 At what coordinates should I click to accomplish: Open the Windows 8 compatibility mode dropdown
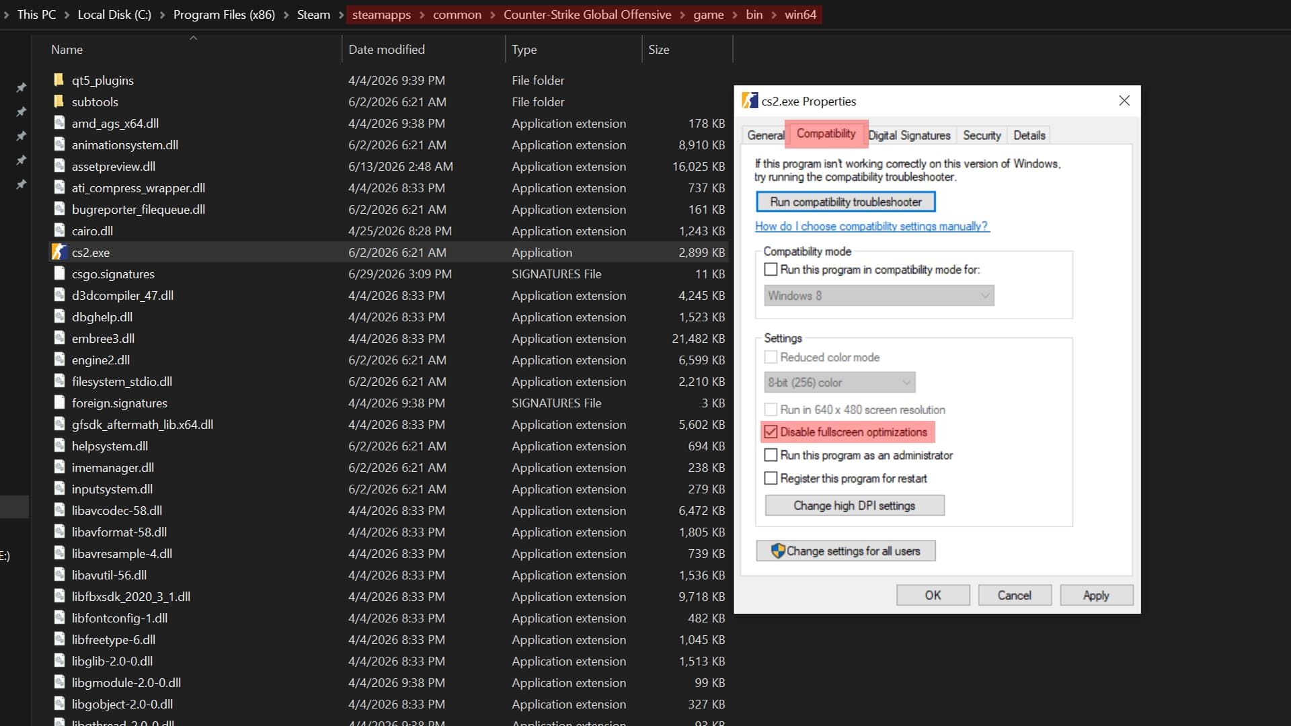[879, 296]
